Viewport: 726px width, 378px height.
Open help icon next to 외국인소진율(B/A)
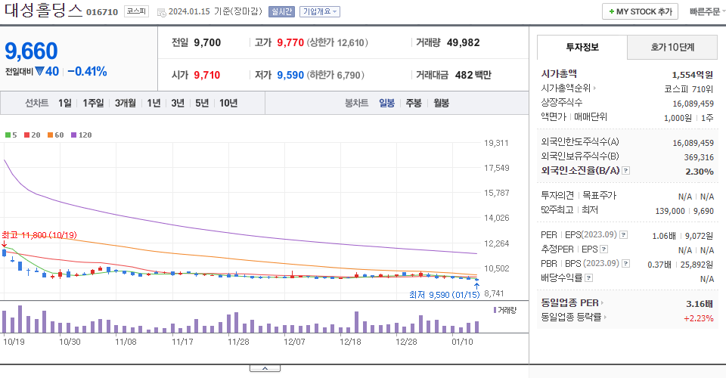[x=625, y=171]
